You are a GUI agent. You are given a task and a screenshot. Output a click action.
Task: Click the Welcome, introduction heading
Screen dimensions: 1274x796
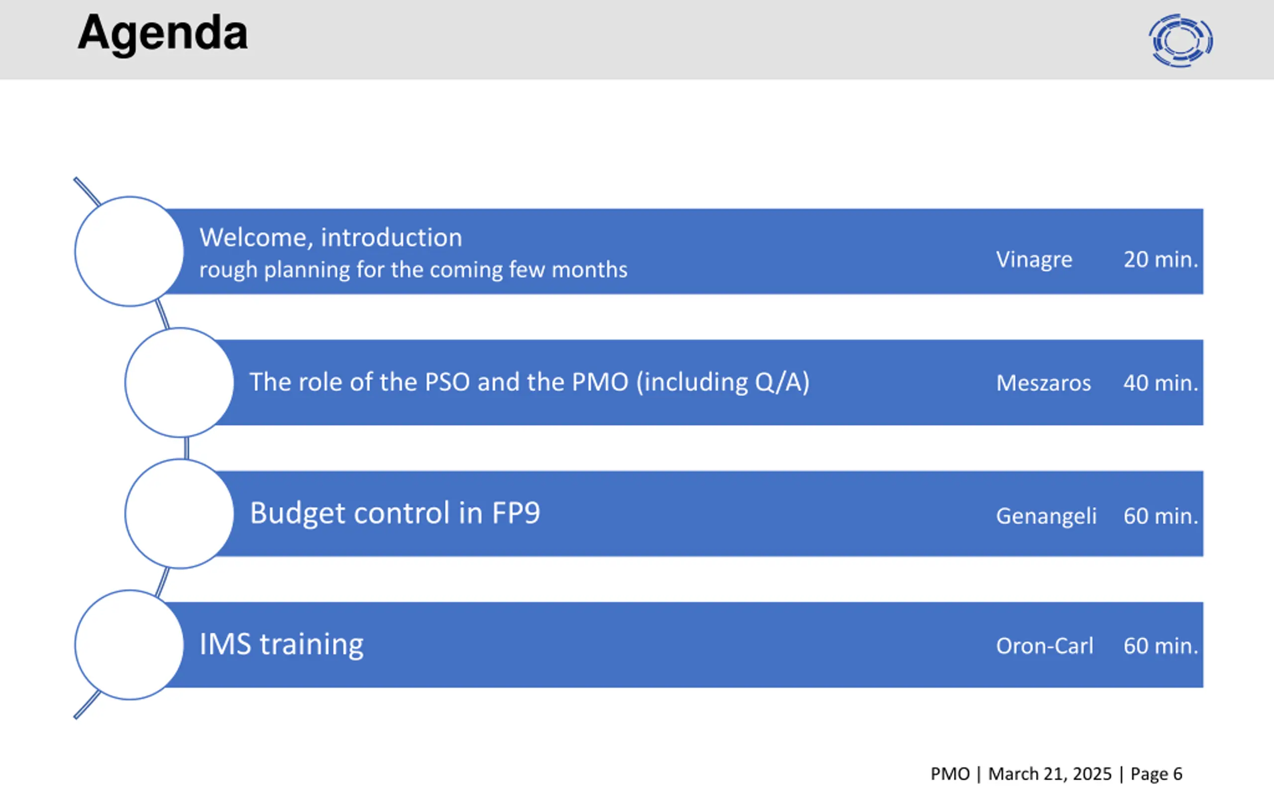[330, 237]
